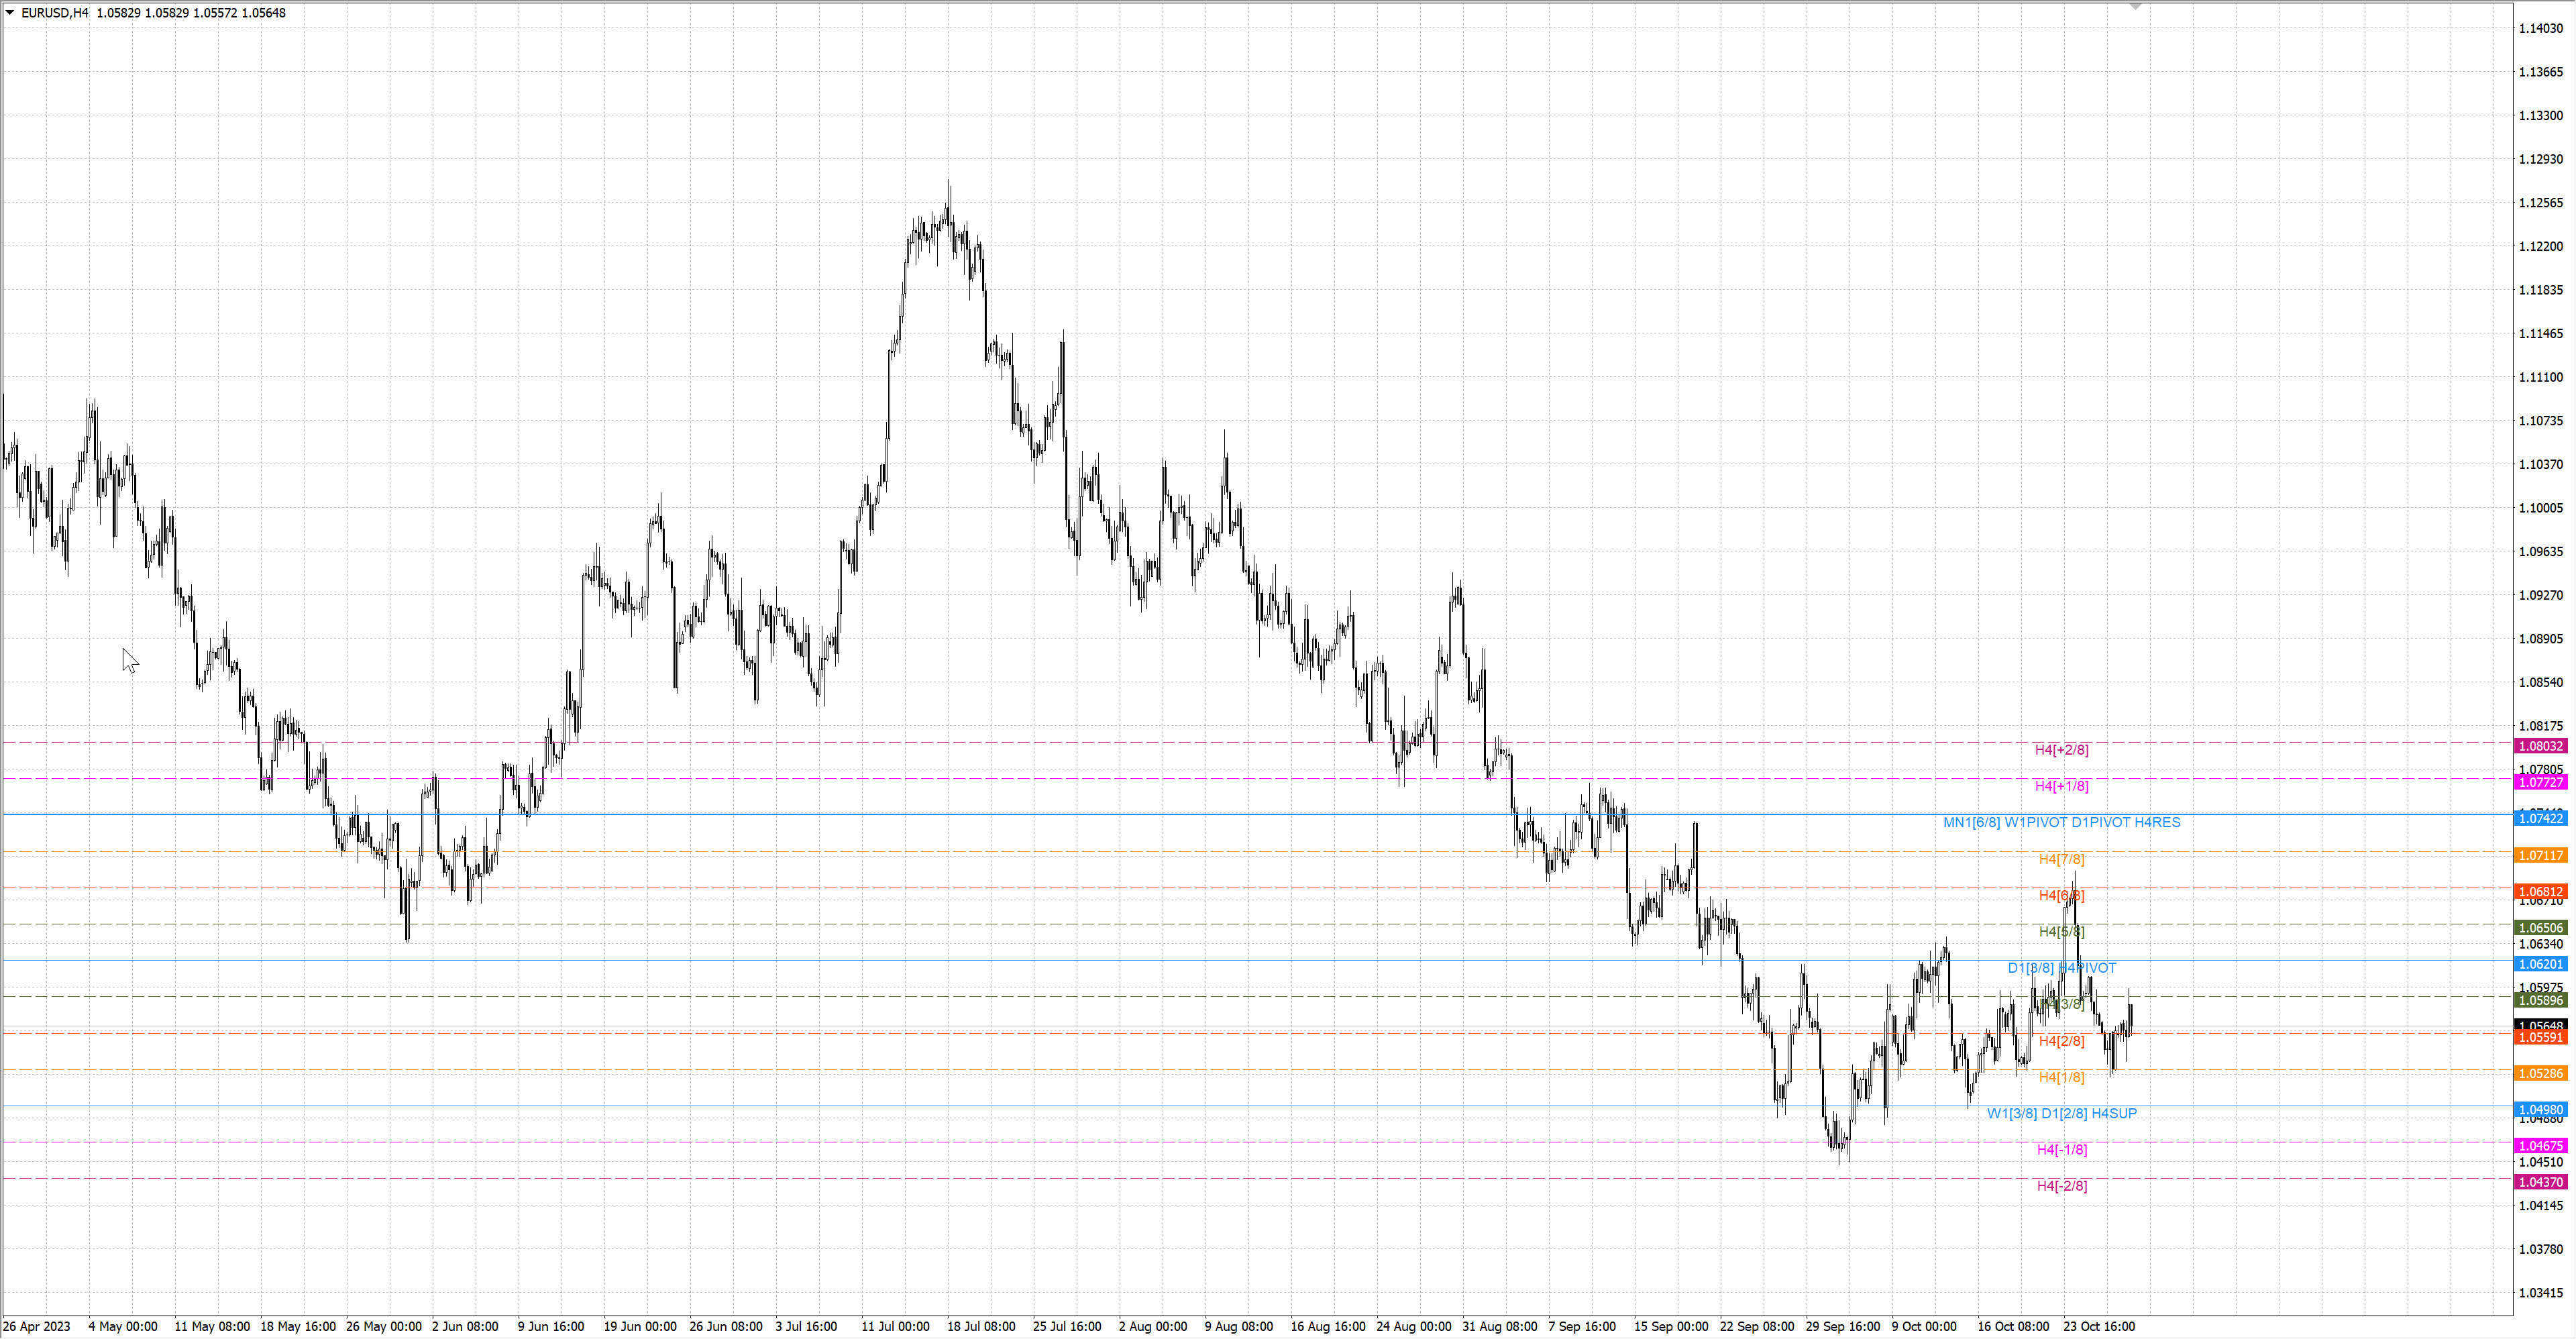
Task: Click the MN1[6/8] W1PIVOT D1PIVOT H4RES label
Action: coord(2061,822)
